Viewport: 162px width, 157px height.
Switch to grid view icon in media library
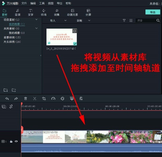tap(131, 20)
